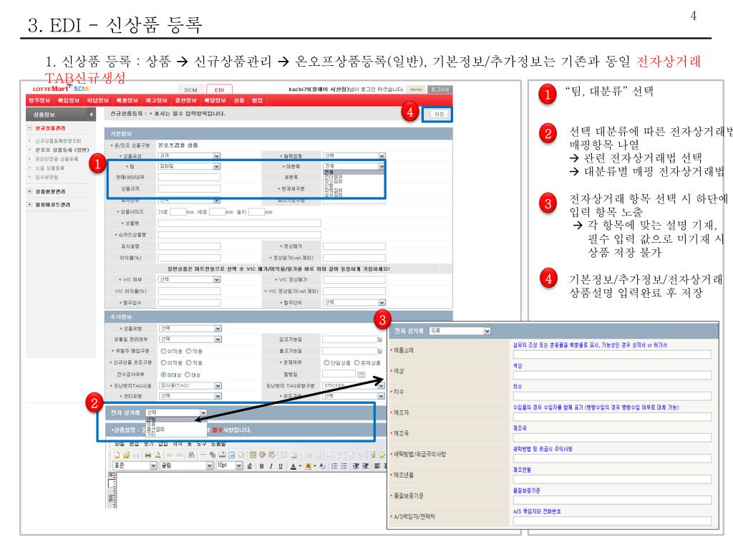Open the 발주정보 menu in the red bar
The width and height of the screenshot is (733, 550).
pos(39,100)
